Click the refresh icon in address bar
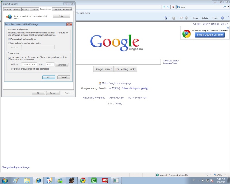This screenshot has height=184, width=230. (168, 7)
